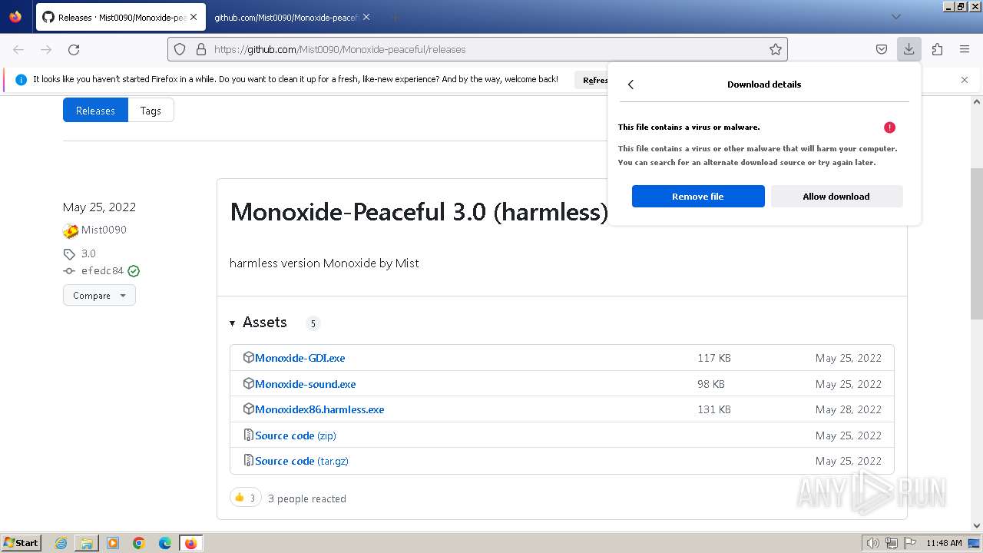
Task: Close the second github.com tab
Action: [366, 17]
